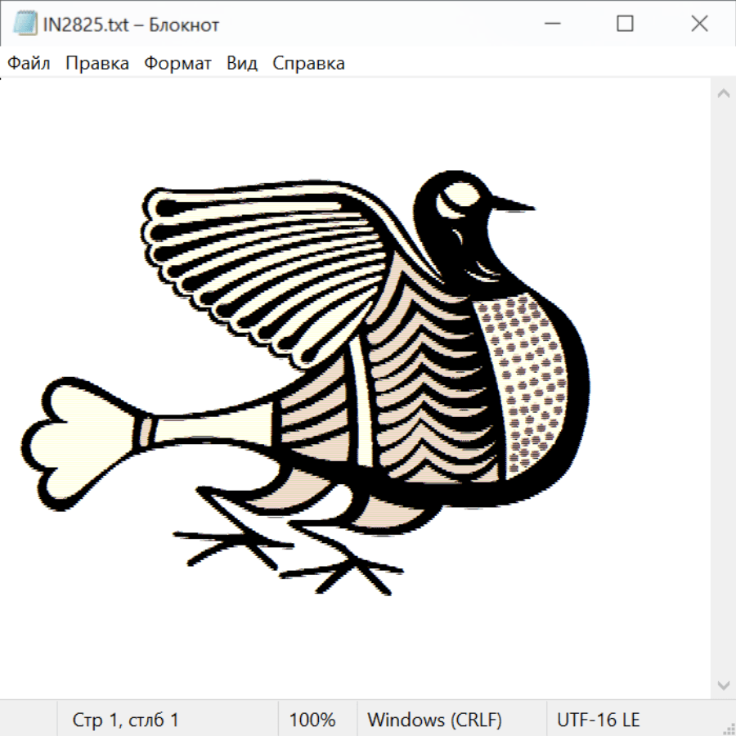Screen dimensions: 736x736
Task: Click the 100% zoom level in the status bar
Action: [x=312, y=720]
